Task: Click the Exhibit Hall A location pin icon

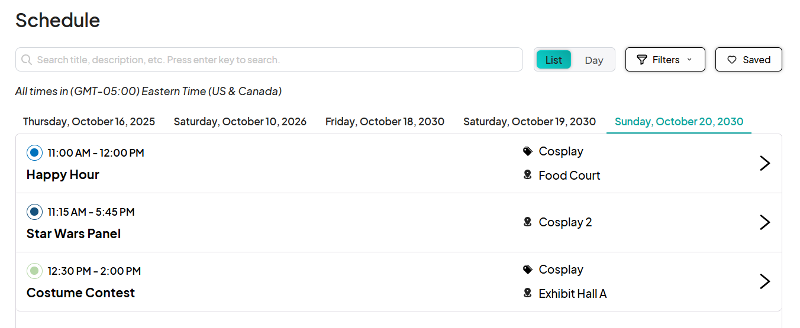Action: 528,293
